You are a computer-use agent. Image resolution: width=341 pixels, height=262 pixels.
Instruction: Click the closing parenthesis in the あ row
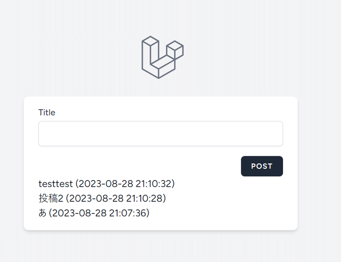point(148,213)
